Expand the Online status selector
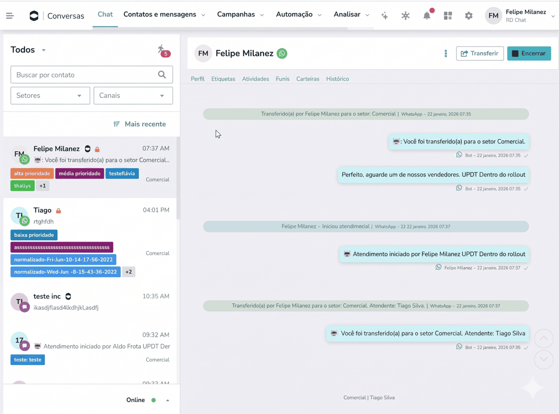This screenshot has width=559, height=414. (x=167, y=400)
